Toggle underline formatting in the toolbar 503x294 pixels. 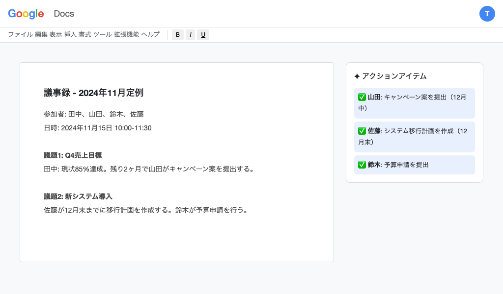pos(203,35)
